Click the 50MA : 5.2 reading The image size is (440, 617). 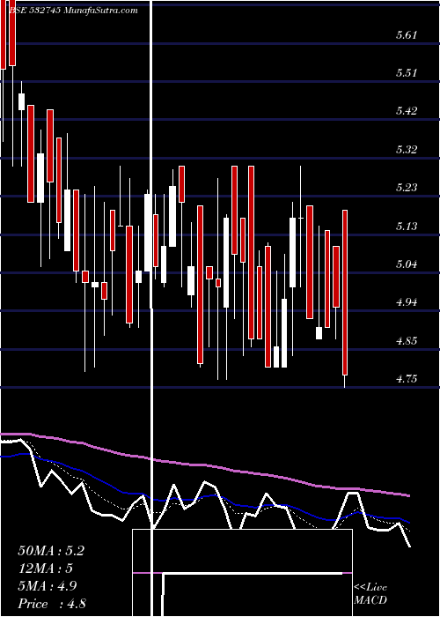point(51,551)
